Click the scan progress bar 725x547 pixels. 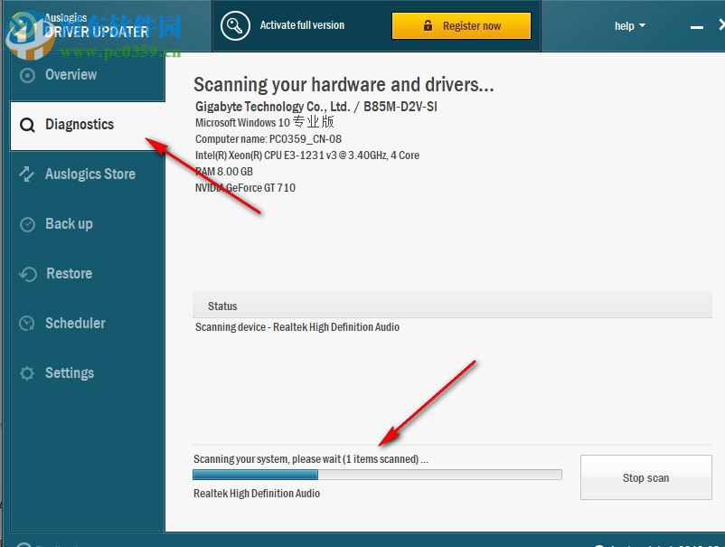point(377,474)
